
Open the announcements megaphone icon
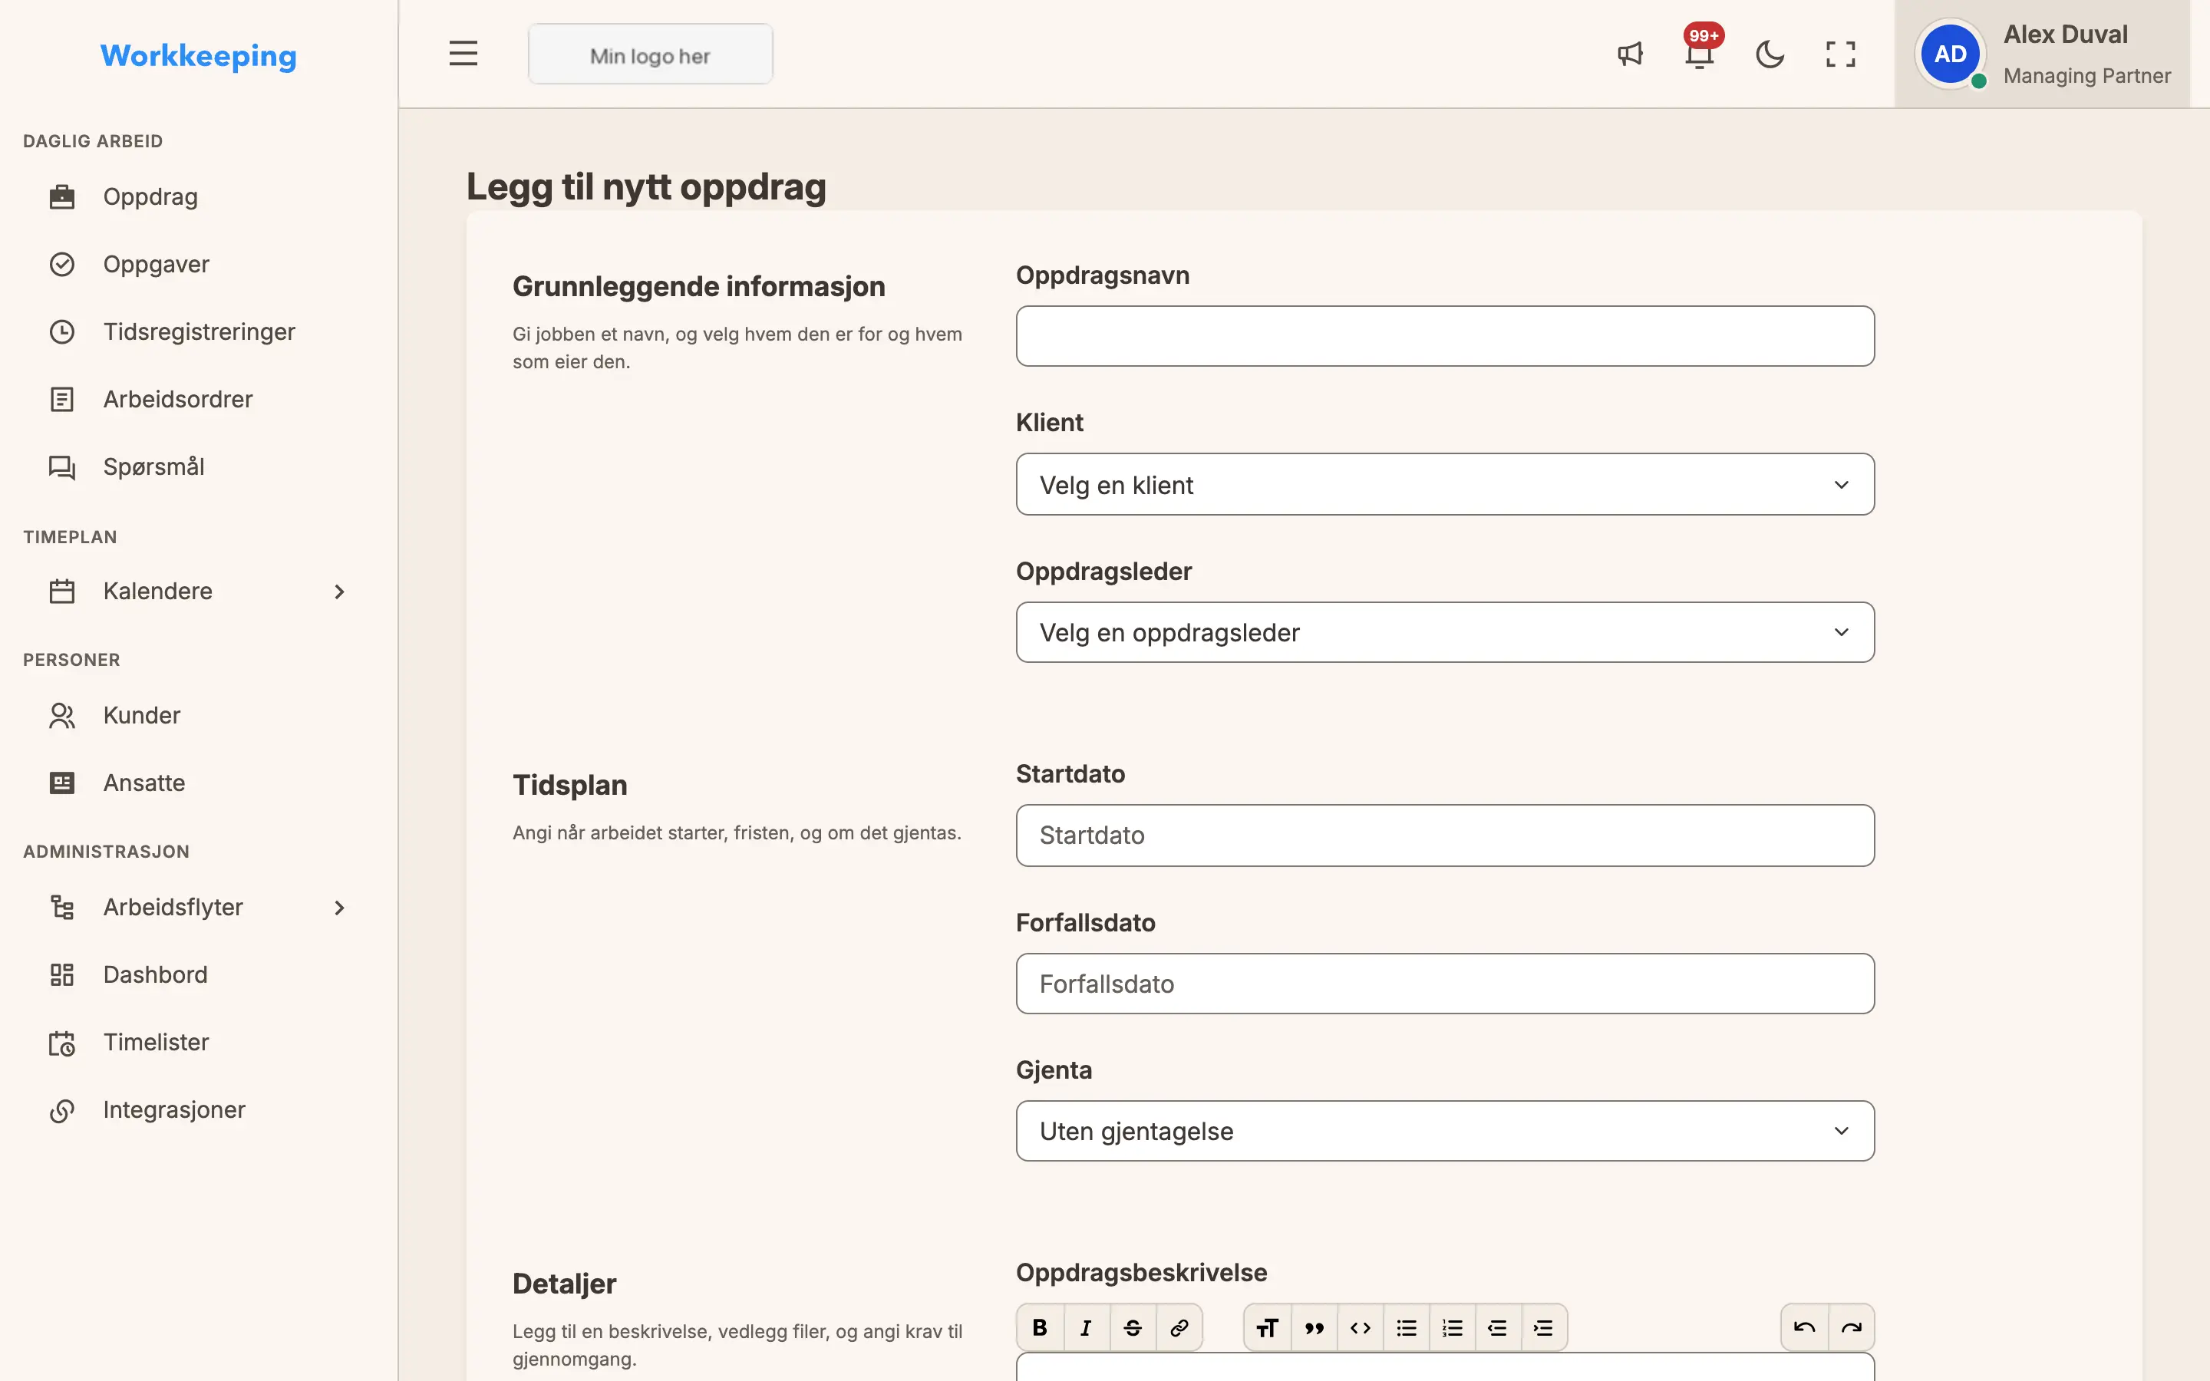pyautogui.click(x=1630, y=54)
